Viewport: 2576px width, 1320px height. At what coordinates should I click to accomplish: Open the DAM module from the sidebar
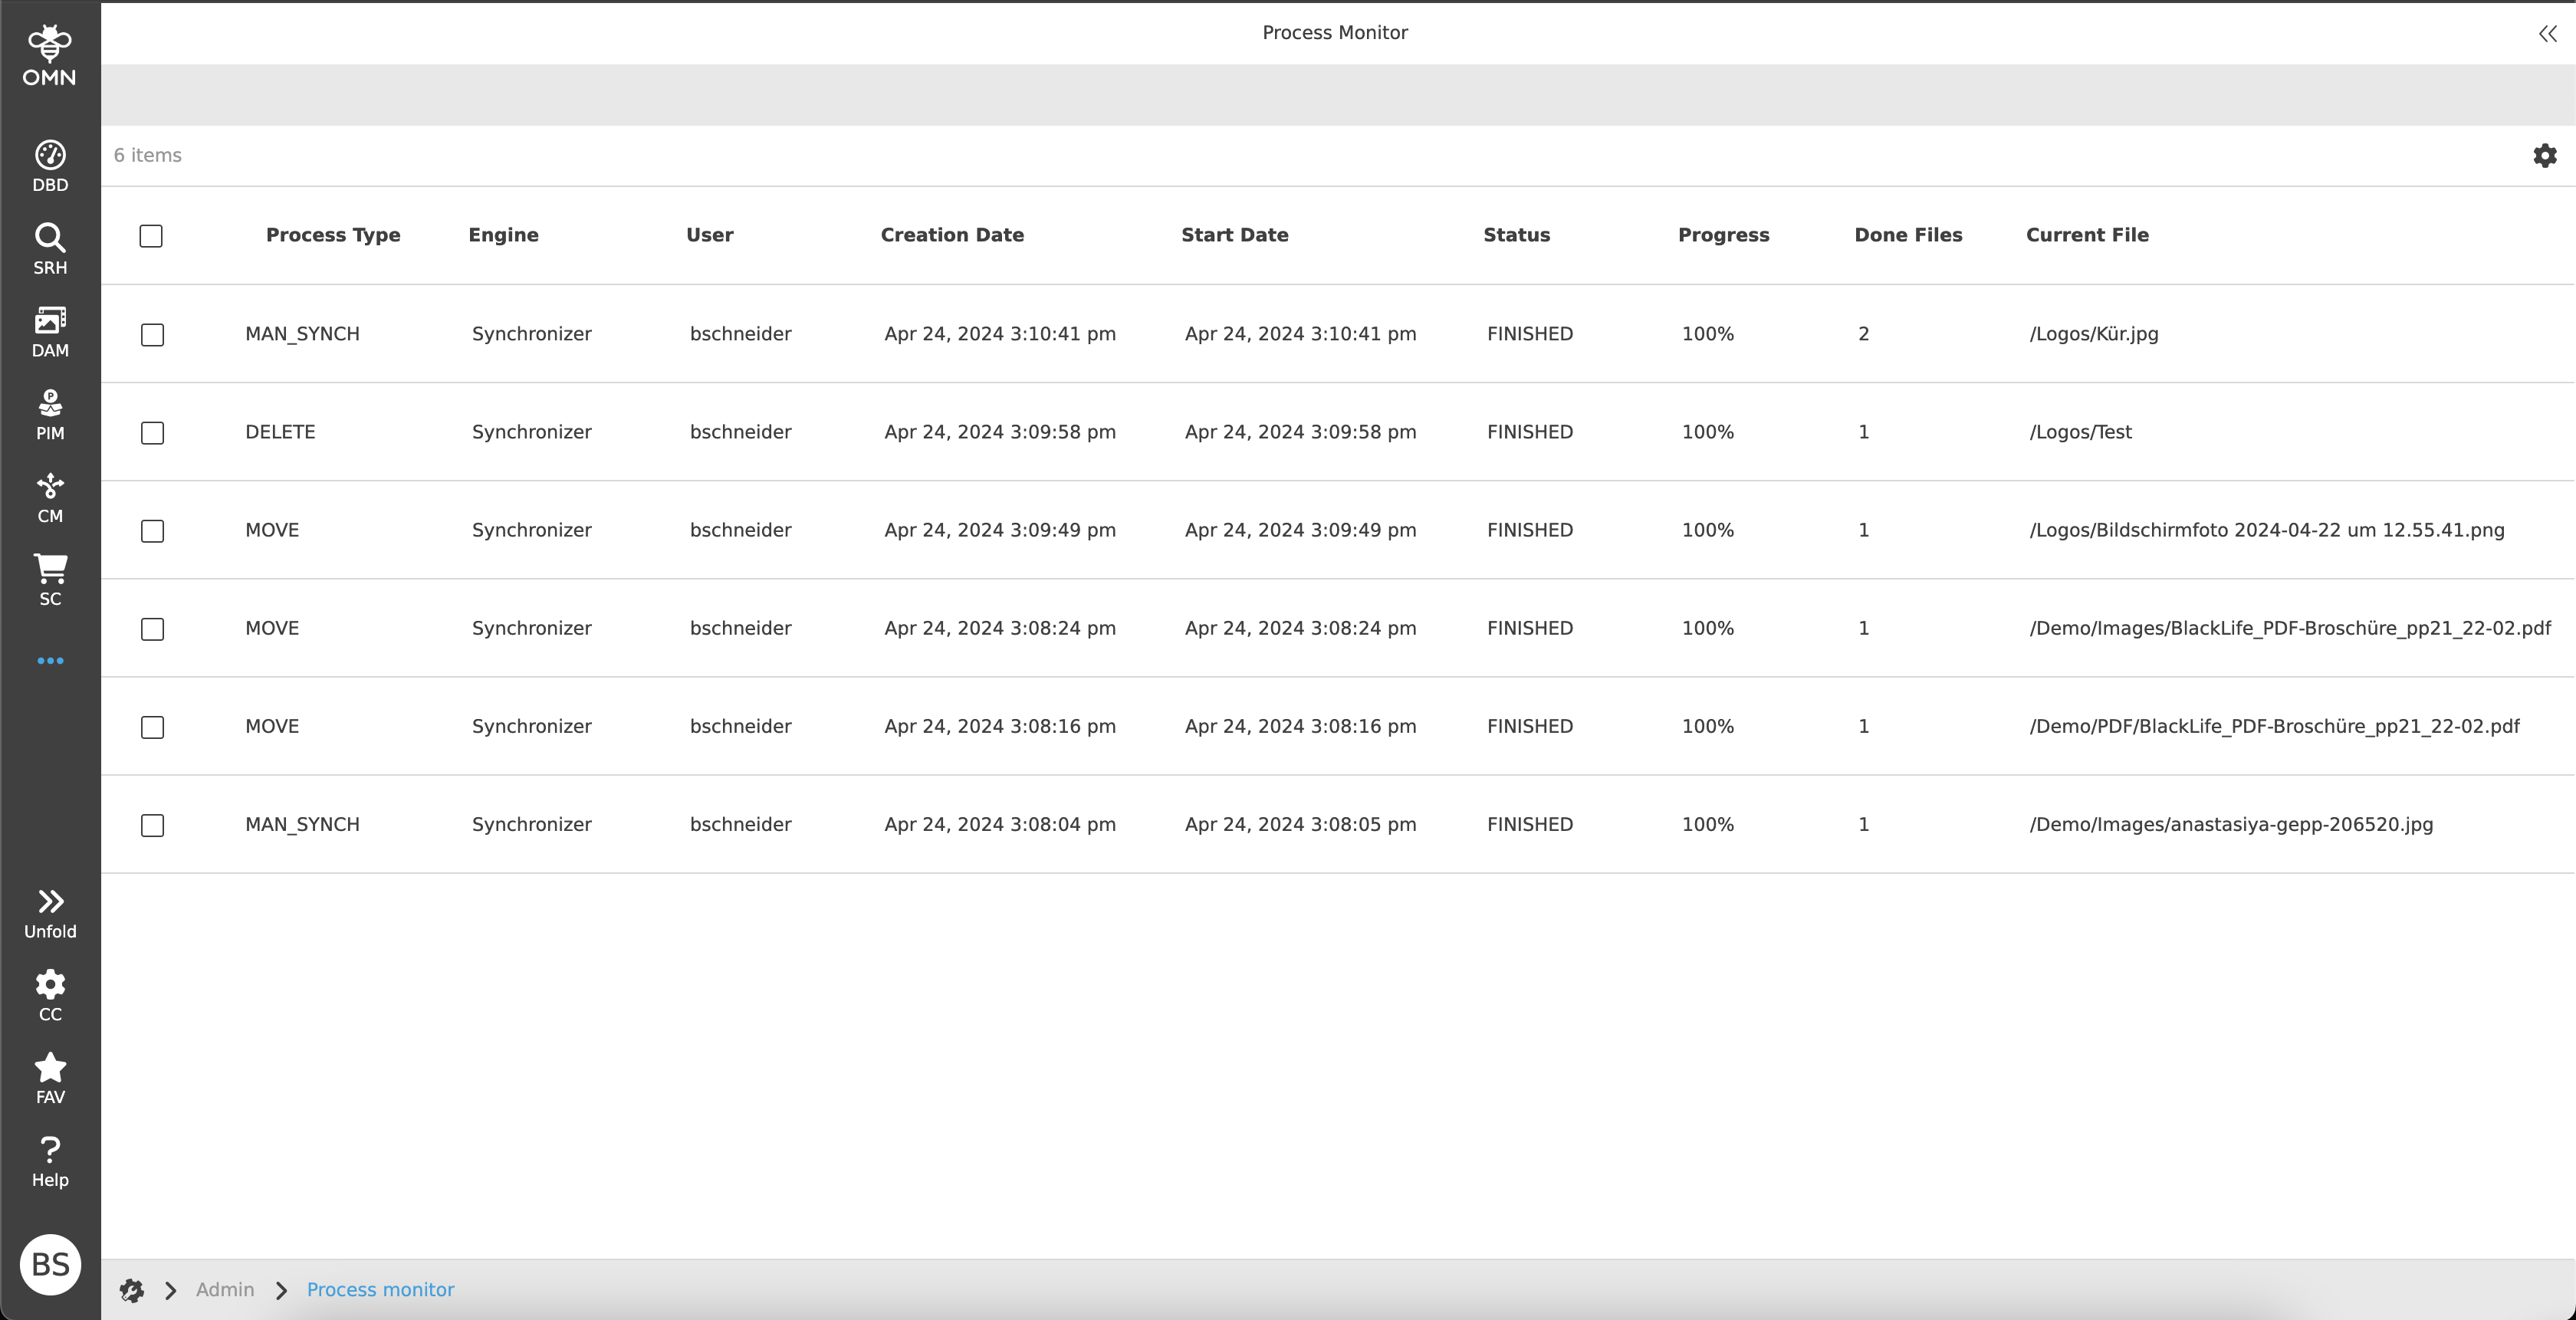pos(49,331)
